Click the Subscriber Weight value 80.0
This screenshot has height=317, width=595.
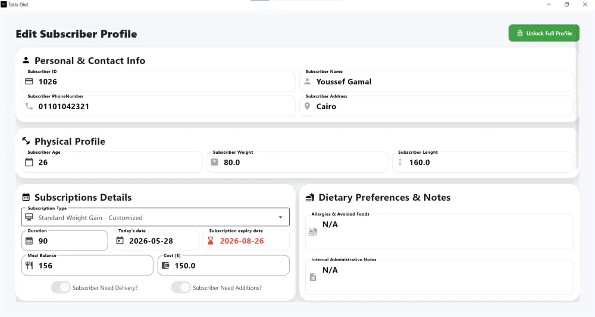pyautogui.click(x=232, y=162)
